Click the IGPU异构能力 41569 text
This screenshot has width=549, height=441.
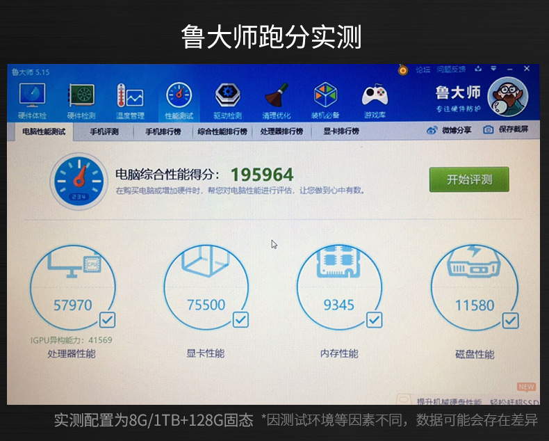coord(72,340)
